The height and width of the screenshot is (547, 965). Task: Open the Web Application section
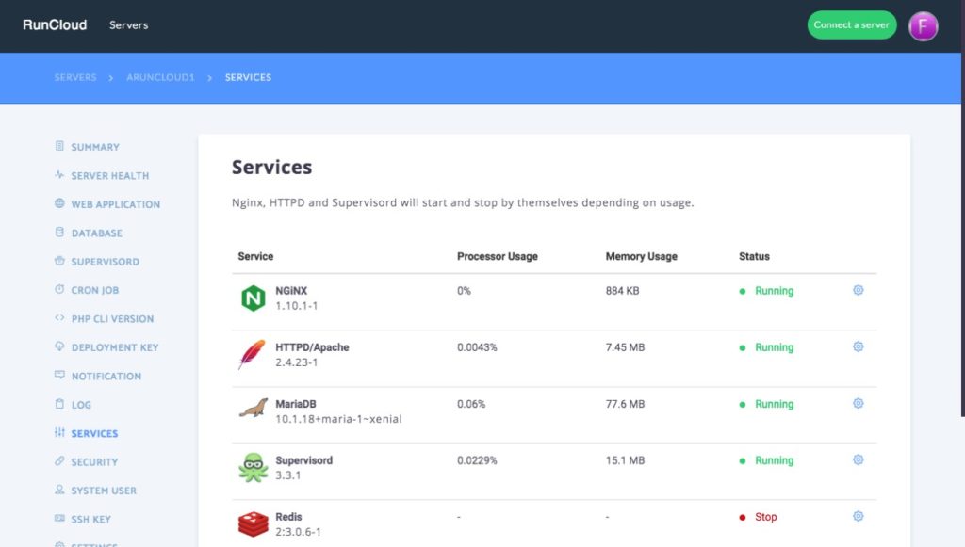point(115,204)
